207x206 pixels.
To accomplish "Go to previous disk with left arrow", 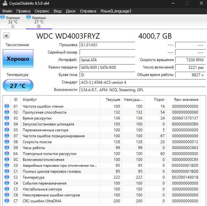I will 6,35.
